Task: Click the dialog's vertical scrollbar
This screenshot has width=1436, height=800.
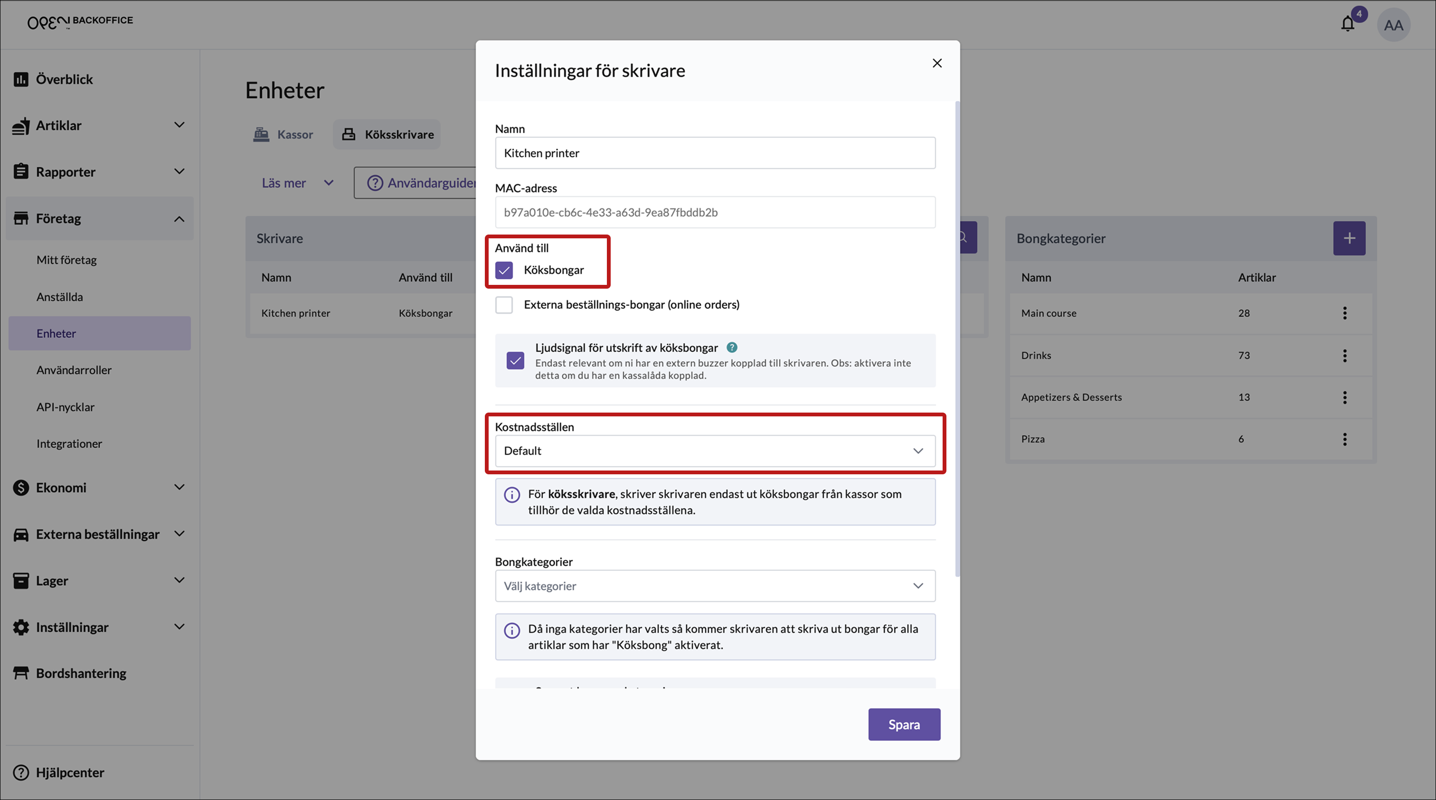Action: (x=957, y=335)
